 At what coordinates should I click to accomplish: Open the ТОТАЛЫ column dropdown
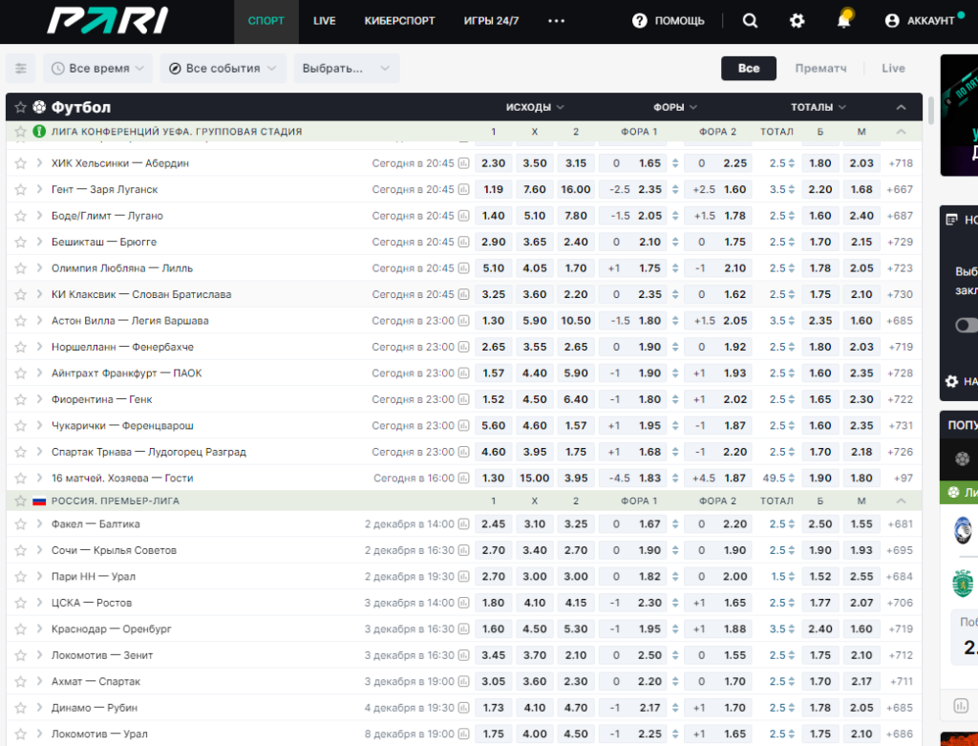coord(819,107)
